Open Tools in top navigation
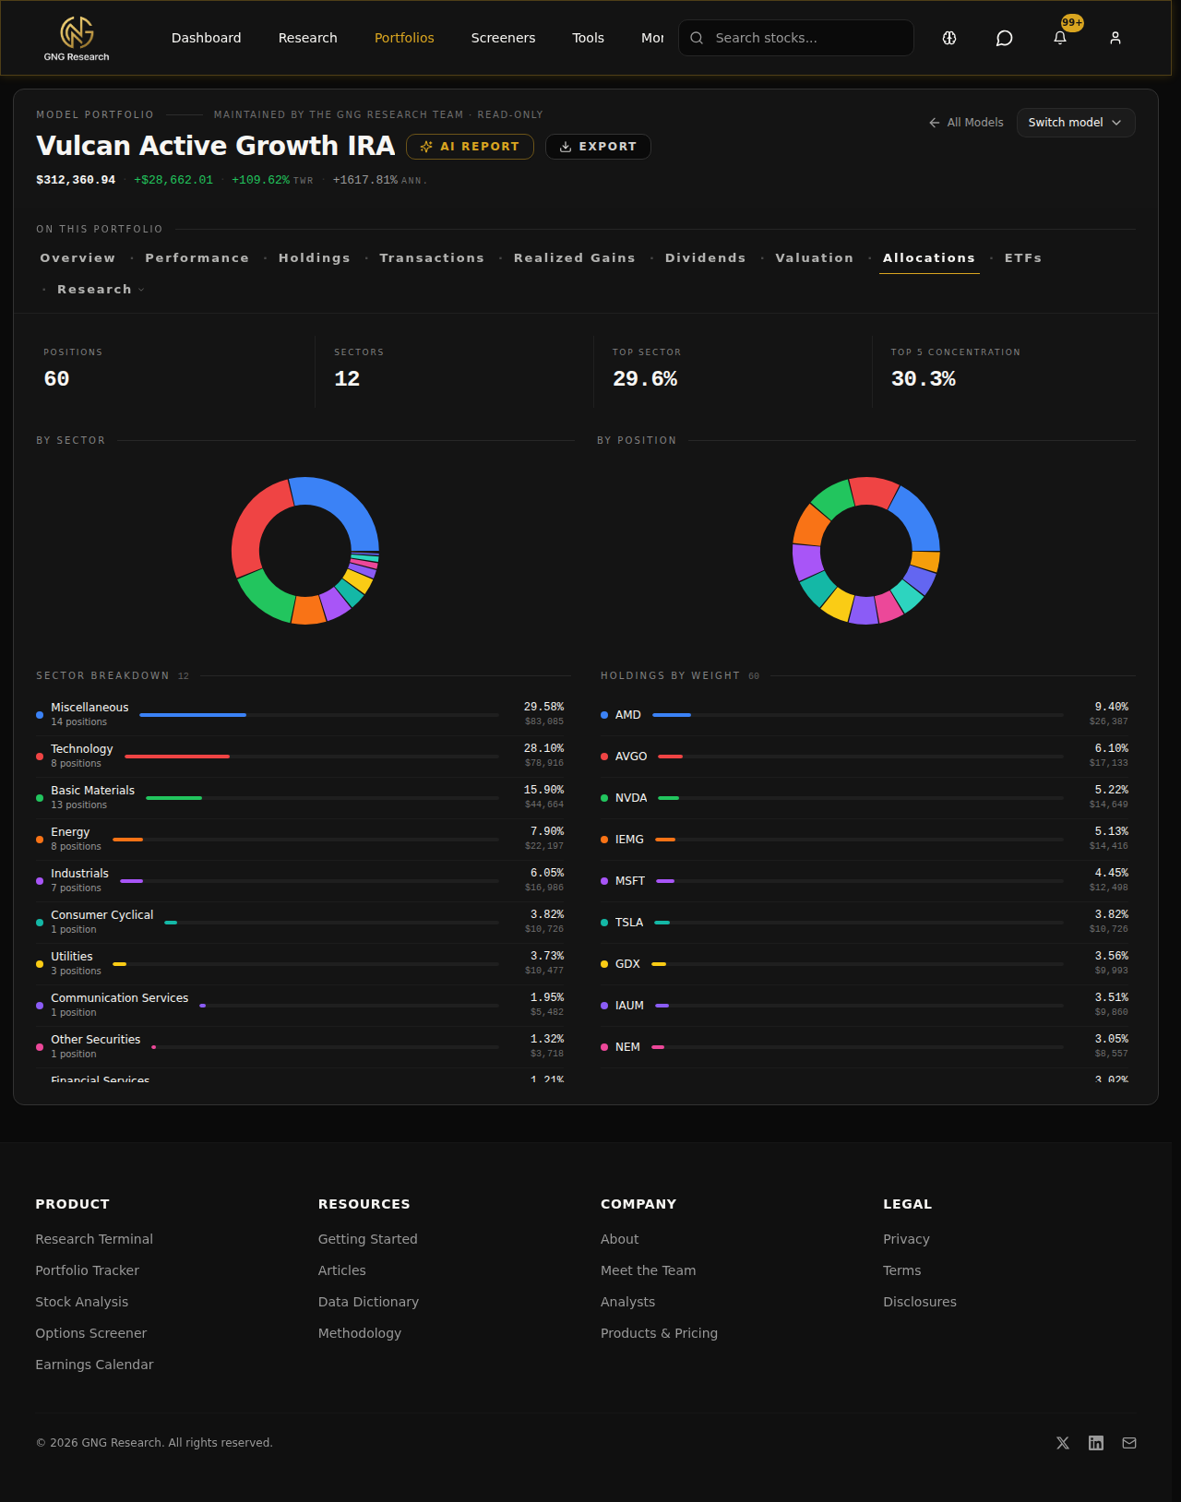 (588, 38)
